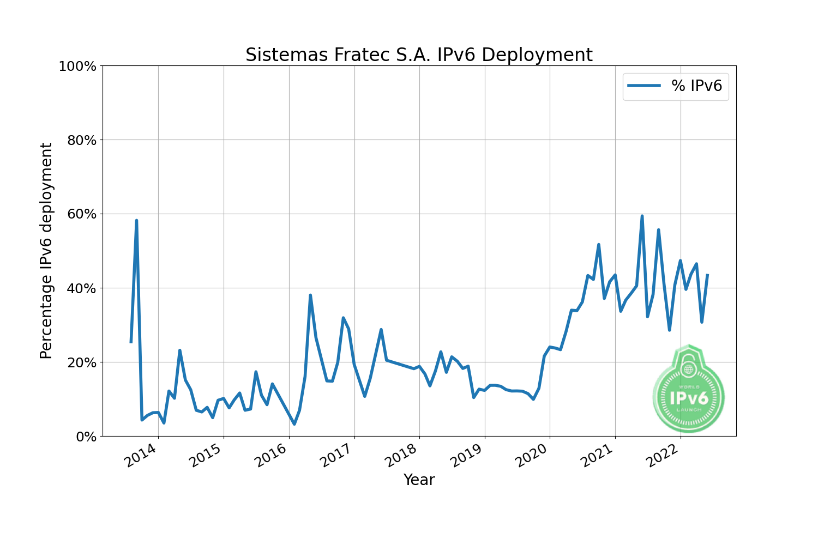Select the '% IPv6' legend text
This screenshot has width=818, height=545.
(x=696, y=86)
